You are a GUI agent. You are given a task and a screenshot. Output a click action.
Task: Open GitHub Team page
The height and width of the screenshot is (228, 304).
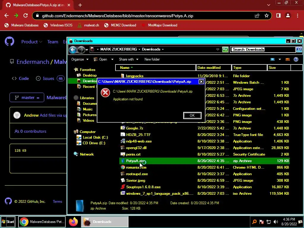[53, 42]
